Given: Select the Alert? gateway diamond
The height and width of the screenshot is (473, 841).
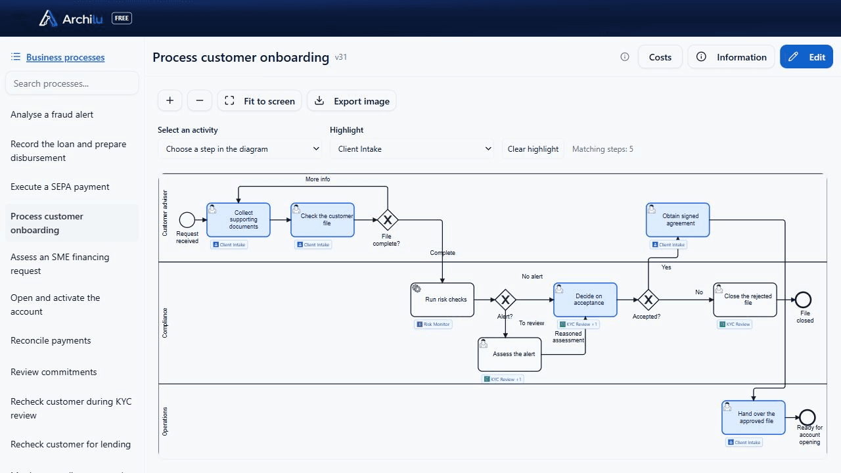Looking at the screenshot, I should click(x=505, y=300).
